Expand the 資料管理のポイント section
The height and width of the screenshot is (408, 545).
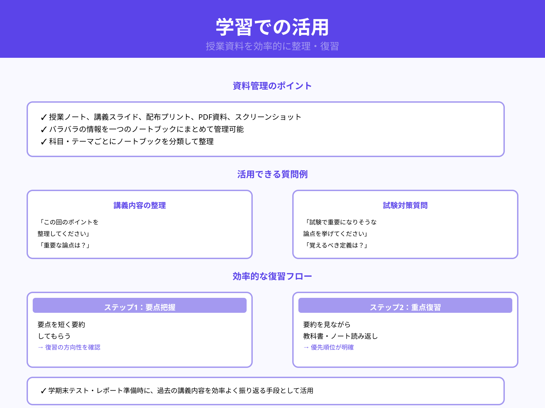click(x=272, y=86)
